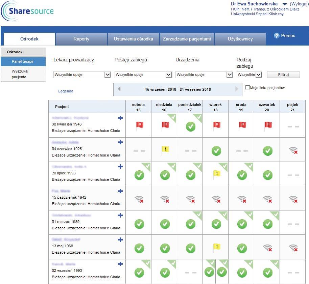Click red flag for 30 kwiecień 1946 wtorek
This screenshot has height=284, width=309.
pyautogui.click(x=217, y=126)
